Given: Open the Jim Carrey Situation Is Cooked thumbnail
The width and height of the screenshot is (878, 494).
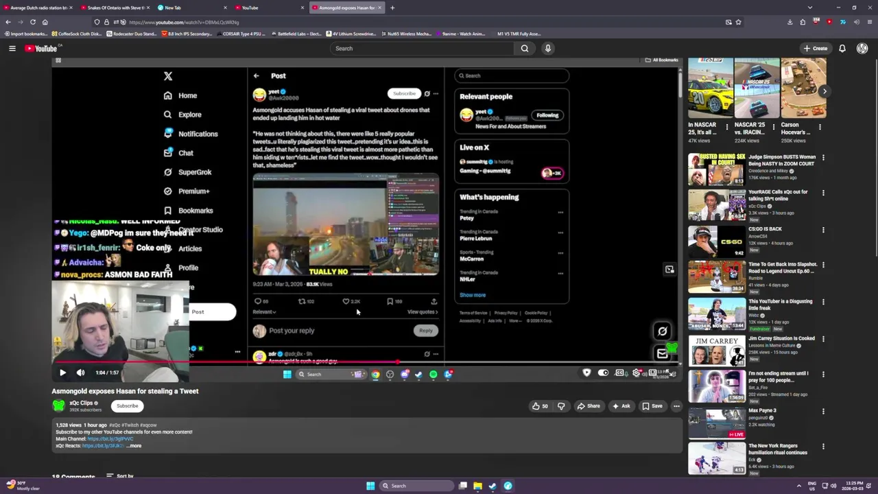Looking at the screenshot, I should 717,350.
